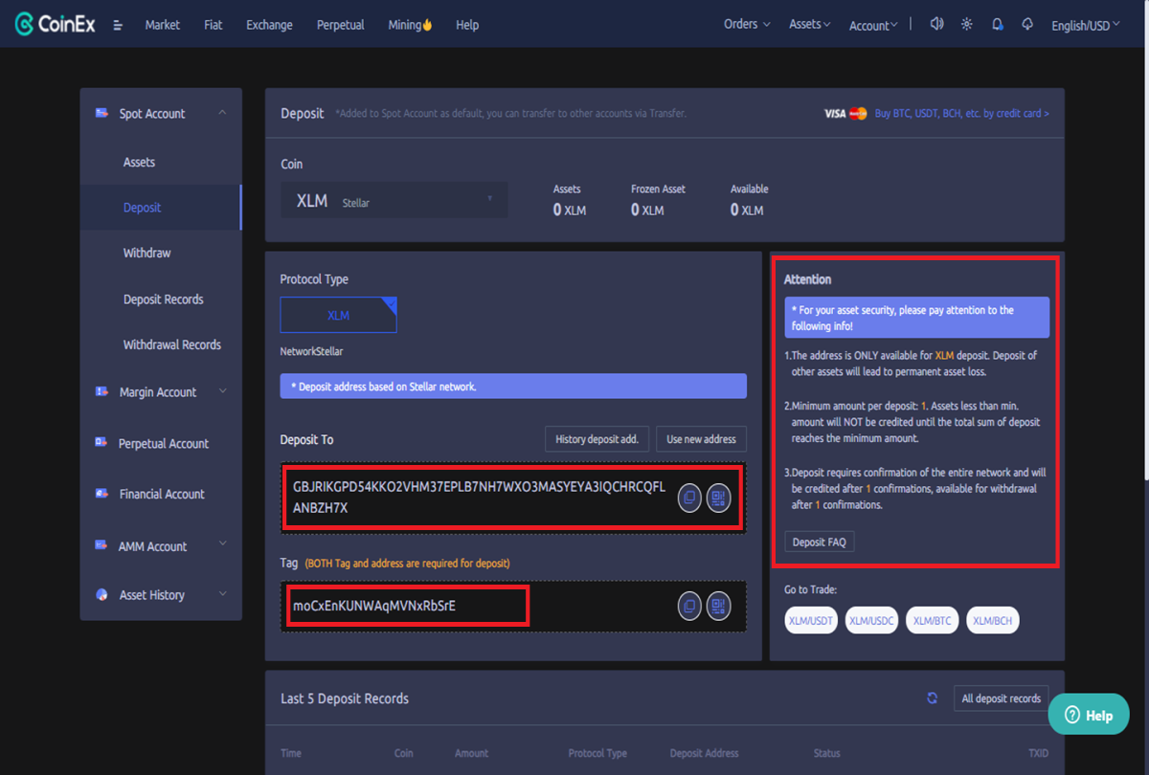The height and width of the screenshot is (775, 1149).
Task: Expand the Assets dropdown in header
Action: click(x=809, y=25)
